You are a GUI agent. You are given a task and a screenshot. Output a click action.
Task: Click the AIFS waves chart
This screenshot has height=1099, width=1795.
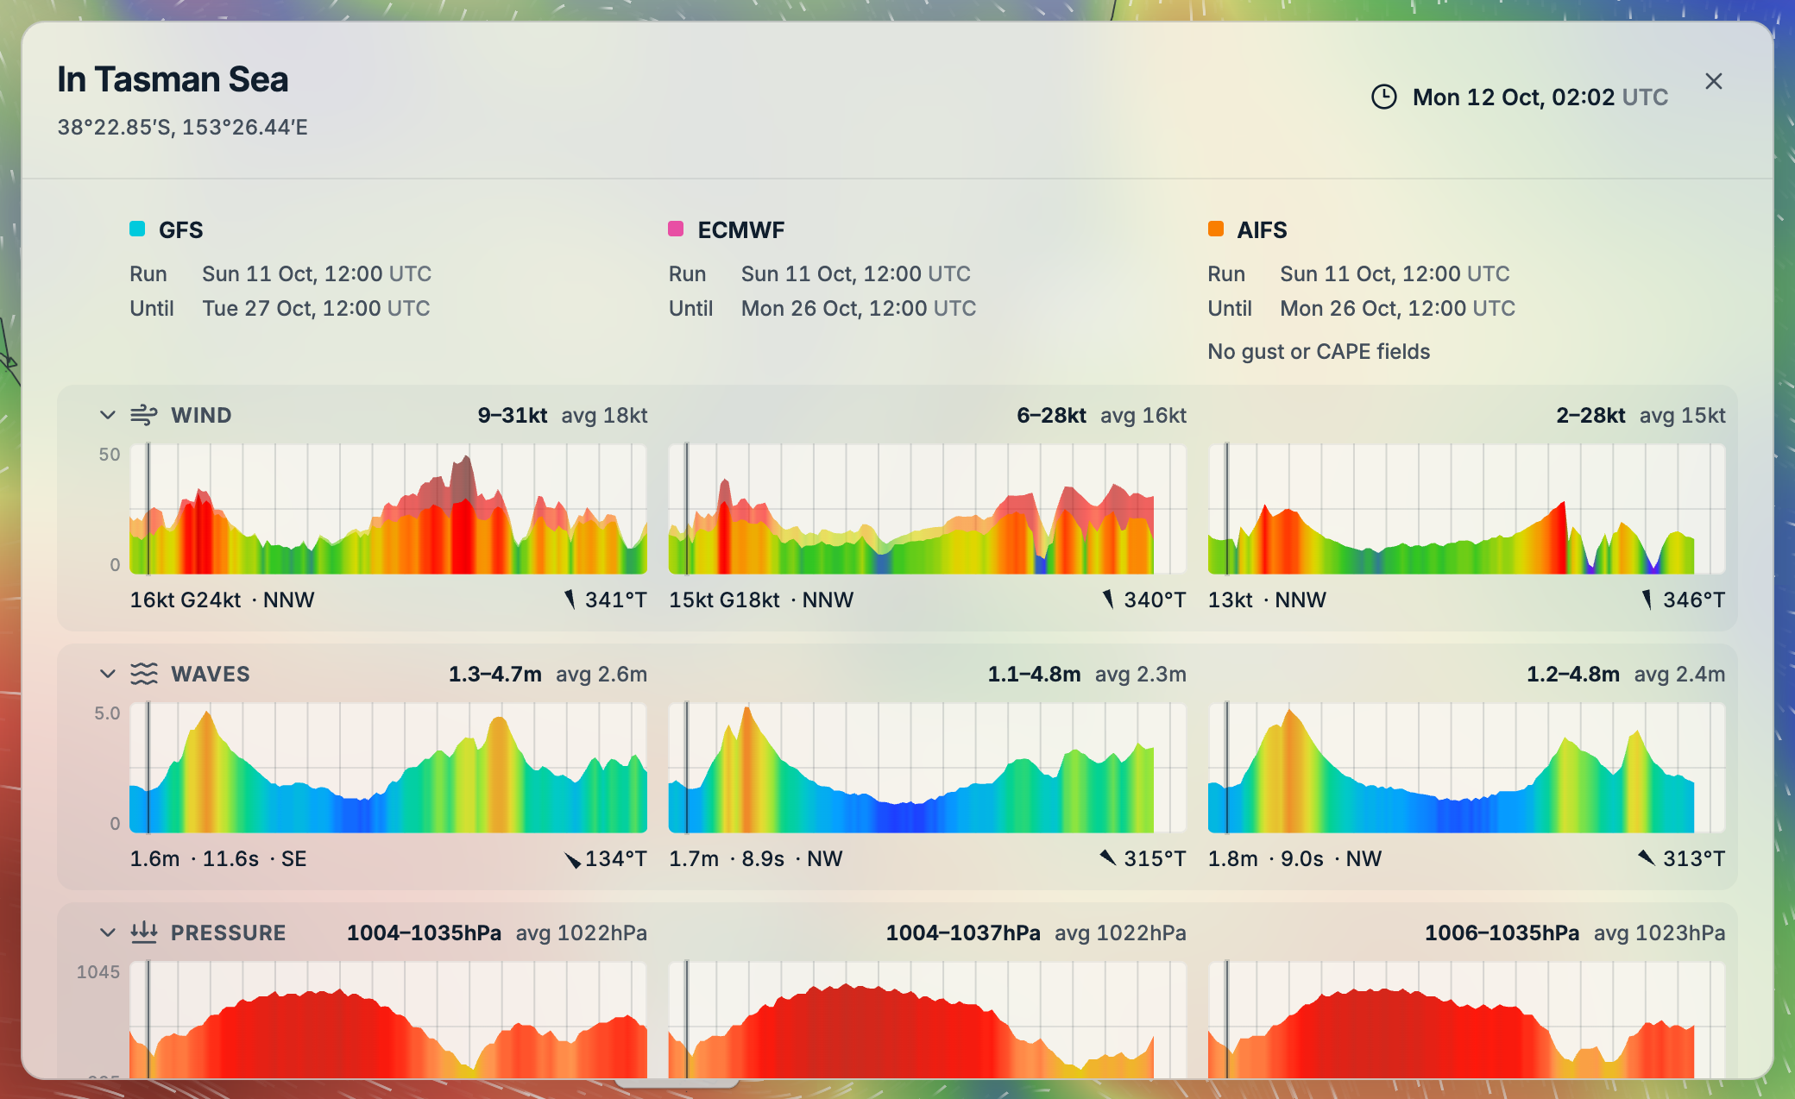tap(1467, 768)
